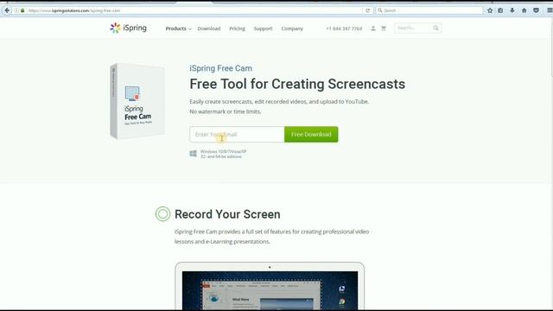
Task: Click the browser Search box
Action: point(429,10)
